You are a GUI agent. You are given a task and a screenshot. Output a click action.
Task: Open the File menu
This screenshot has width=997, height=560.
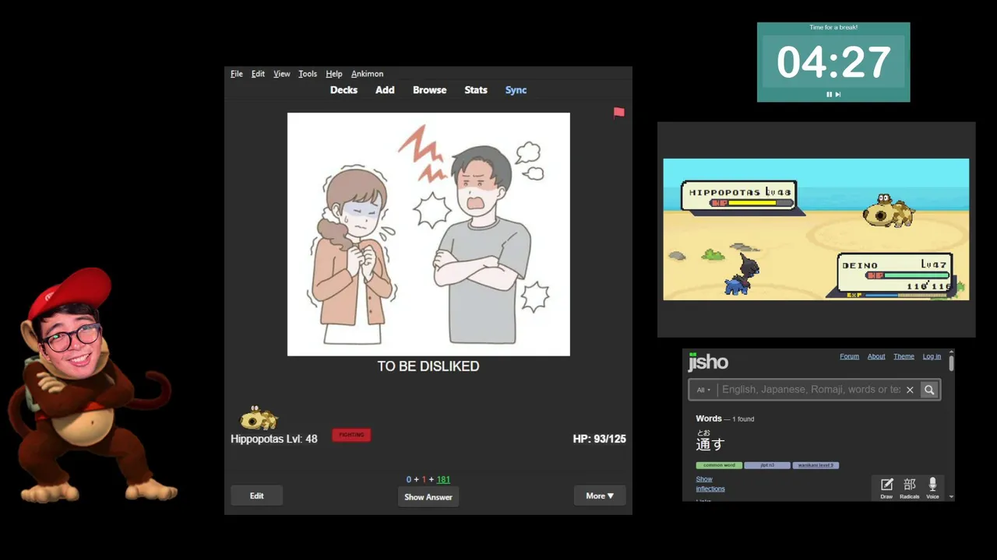coord(237,74)
